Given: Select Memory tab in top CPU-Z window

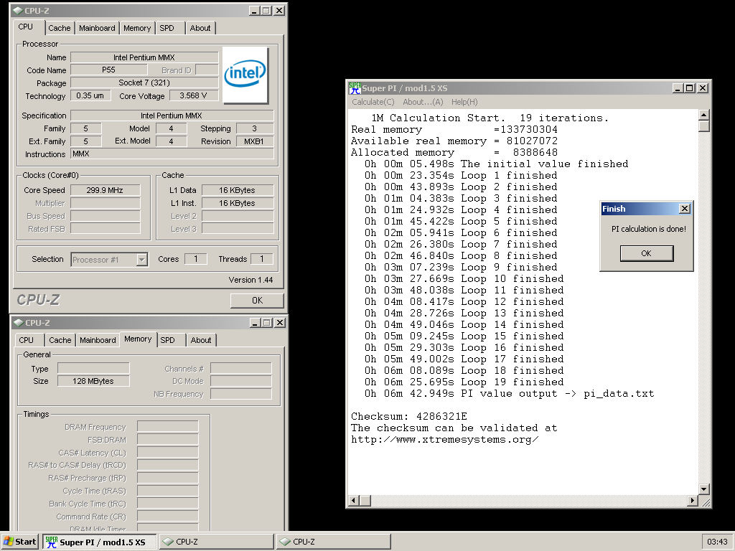Looking at the screenshot, I should tap(137, 28).
